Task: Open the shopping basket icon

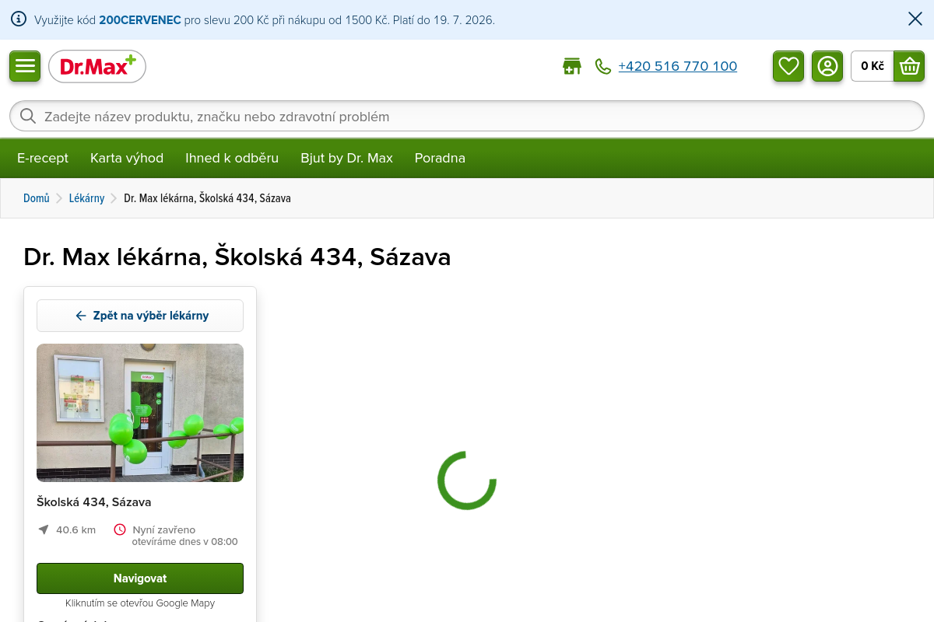Action: [909, 66]
